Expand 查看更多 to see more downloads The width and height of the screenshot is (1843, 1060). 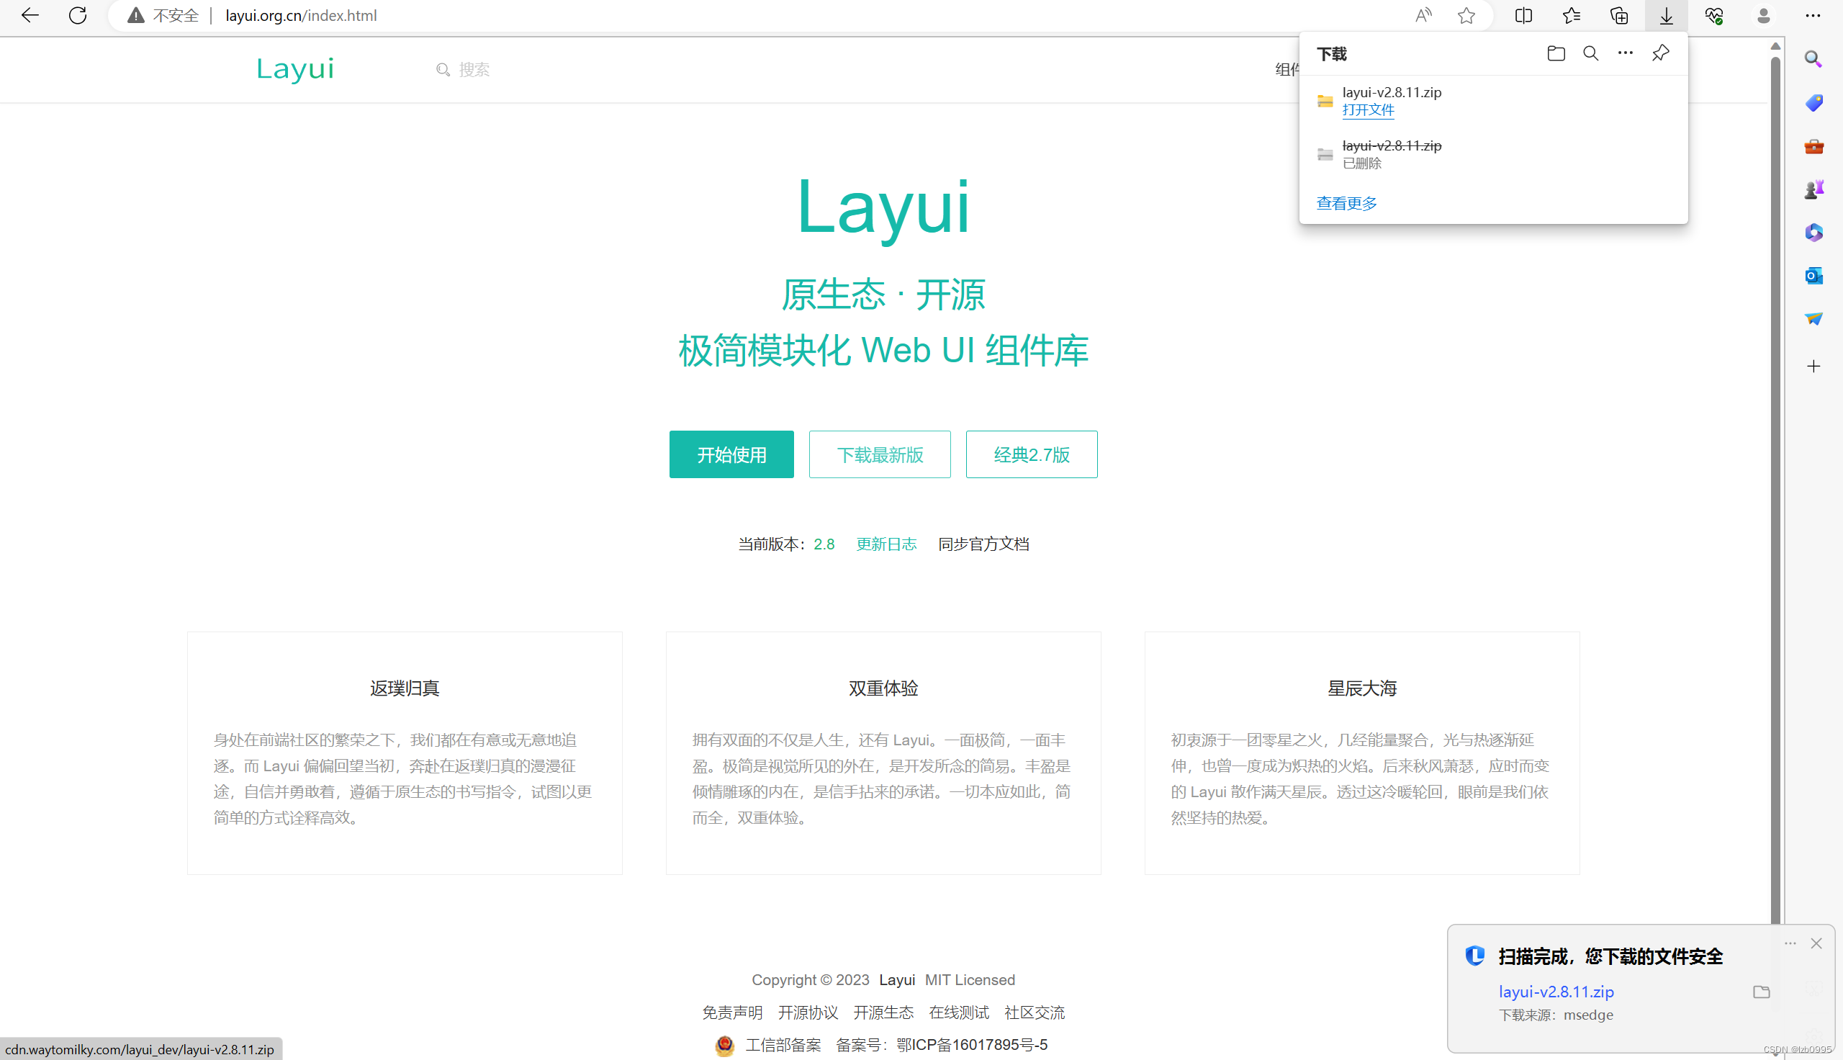pyautogui.click(x=1346, y=203)
